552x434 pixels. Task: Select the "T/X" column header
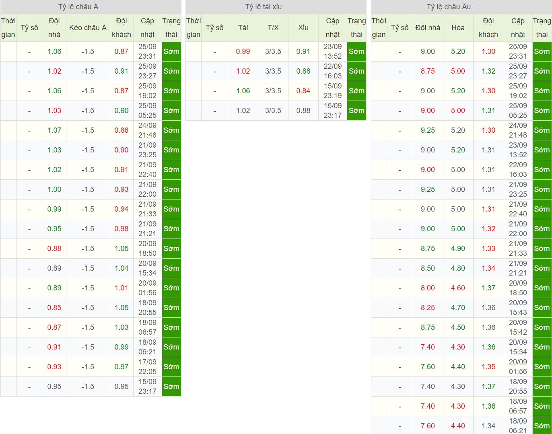pyautogui.click(x=273, y=28)
